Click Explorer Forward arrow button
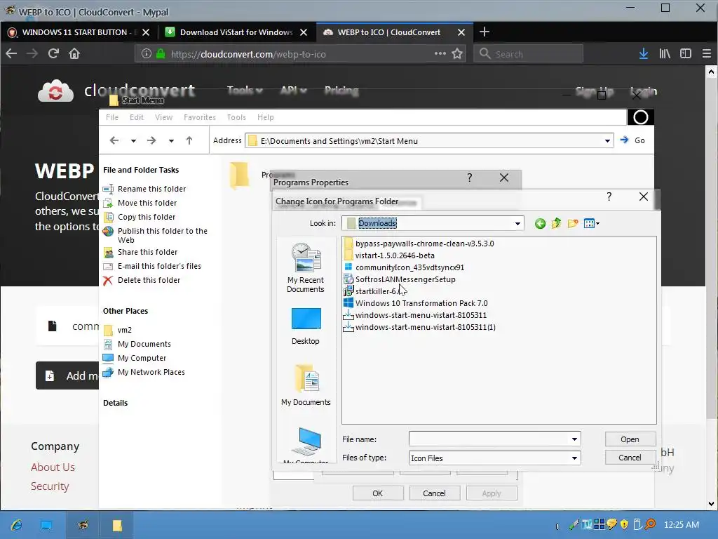Viewport: 718px width, 539px height. pos(151,140)
